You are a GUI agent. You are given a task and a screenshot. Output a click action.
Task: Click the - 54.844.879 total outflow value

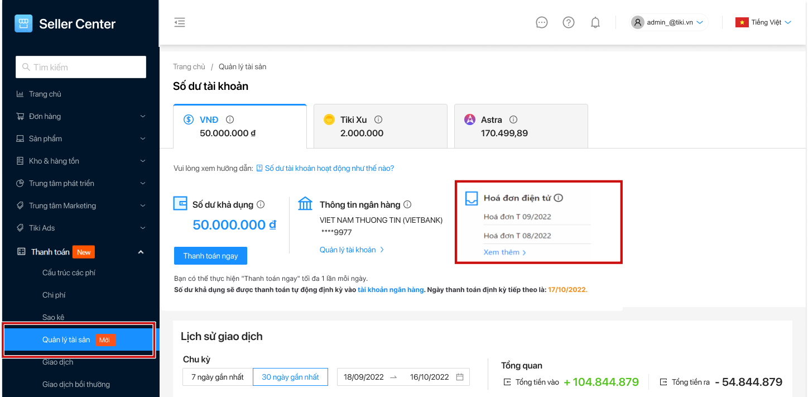coord(749,382)
